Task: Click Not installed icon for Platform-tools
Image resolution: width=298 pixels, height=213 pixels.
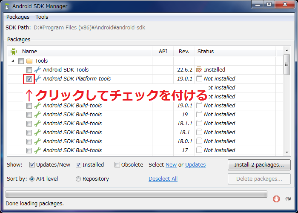Action: coord(199,78)
